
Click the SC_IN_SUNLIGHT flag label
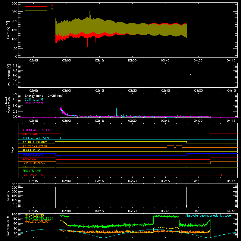[35, 142]
